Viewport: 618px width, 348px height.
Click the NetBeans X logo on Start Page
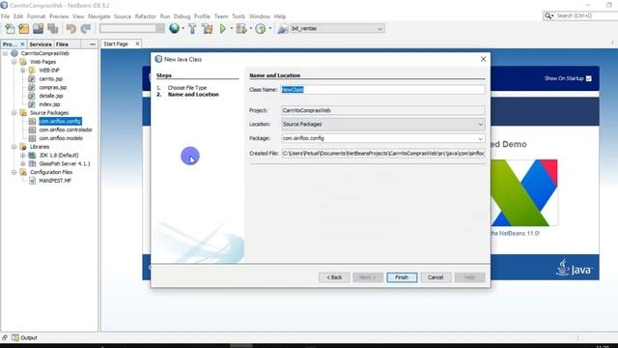coord(523,192)
